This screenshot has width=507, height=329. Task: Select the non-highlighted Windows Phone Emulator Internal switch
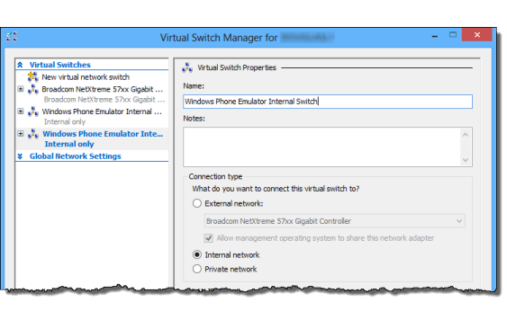point(102,111)
